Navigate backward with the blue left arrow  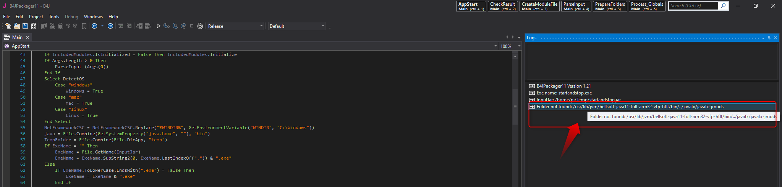click(x=94, y=26)
